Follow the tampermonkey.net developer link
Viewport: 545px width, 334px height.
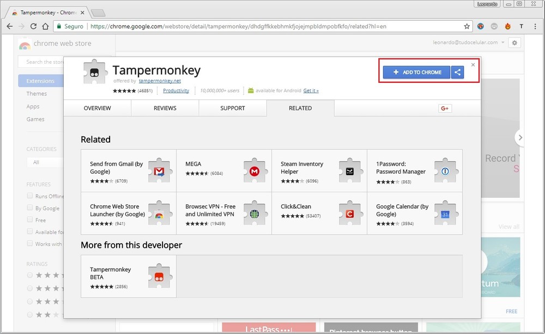point(159,81)
